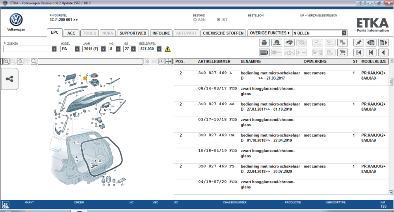
Task: Click the expand panel arrow icon
Action: click(x=169, y=61)
